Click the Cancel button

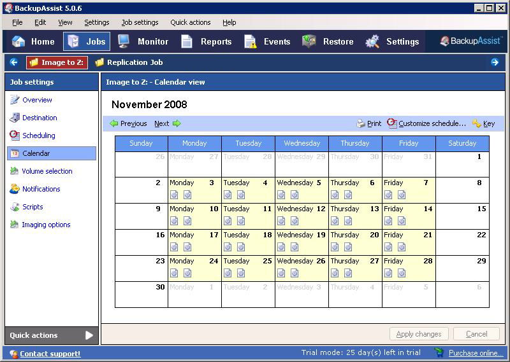pyautogui.click(x=476, y=334)
